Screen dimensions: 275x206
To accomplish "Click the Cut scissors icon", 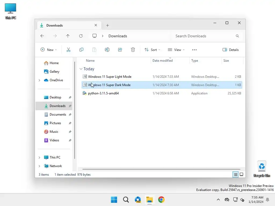I will click(x=68, y=50).
